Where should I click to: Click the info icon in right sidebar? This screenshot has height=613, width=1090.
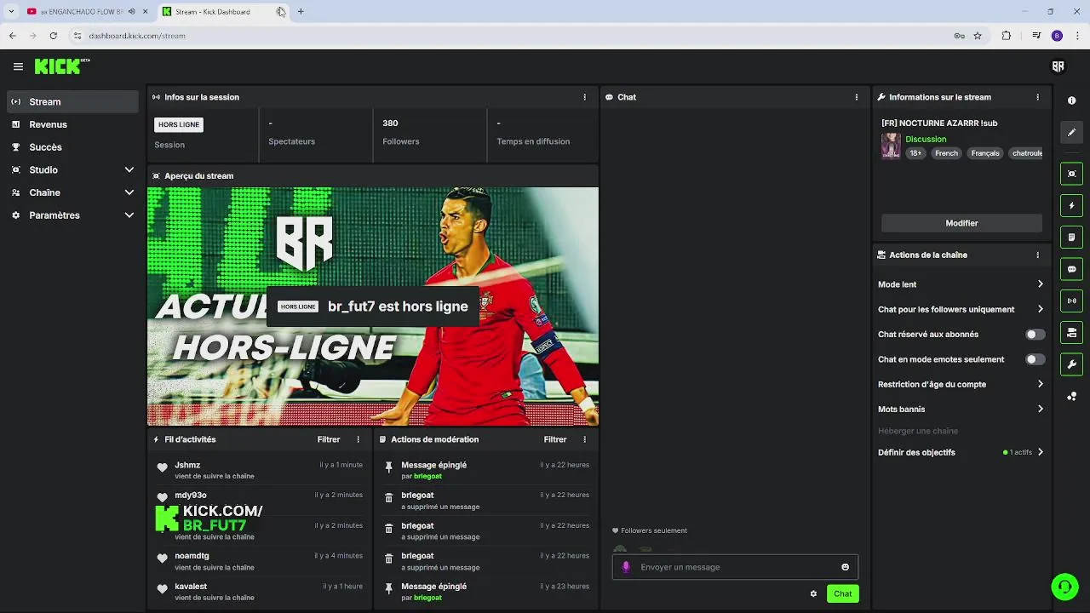(1071, 100)
